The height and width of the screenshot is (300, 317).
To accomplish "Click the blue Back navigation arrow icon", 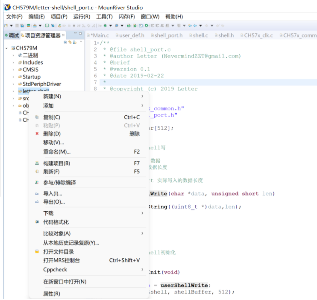I will [195, 26].
